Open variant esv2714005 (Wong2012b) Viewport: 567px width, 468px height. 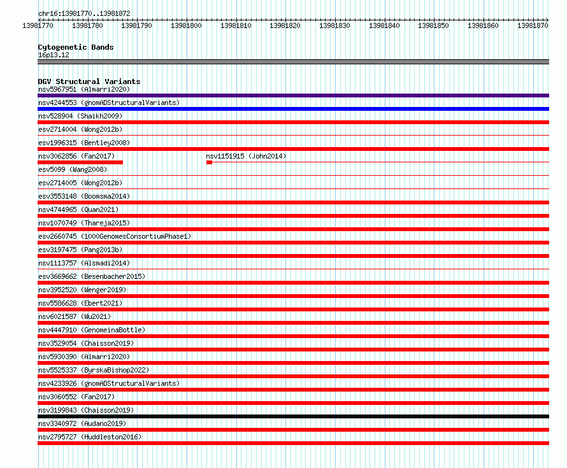80,183
